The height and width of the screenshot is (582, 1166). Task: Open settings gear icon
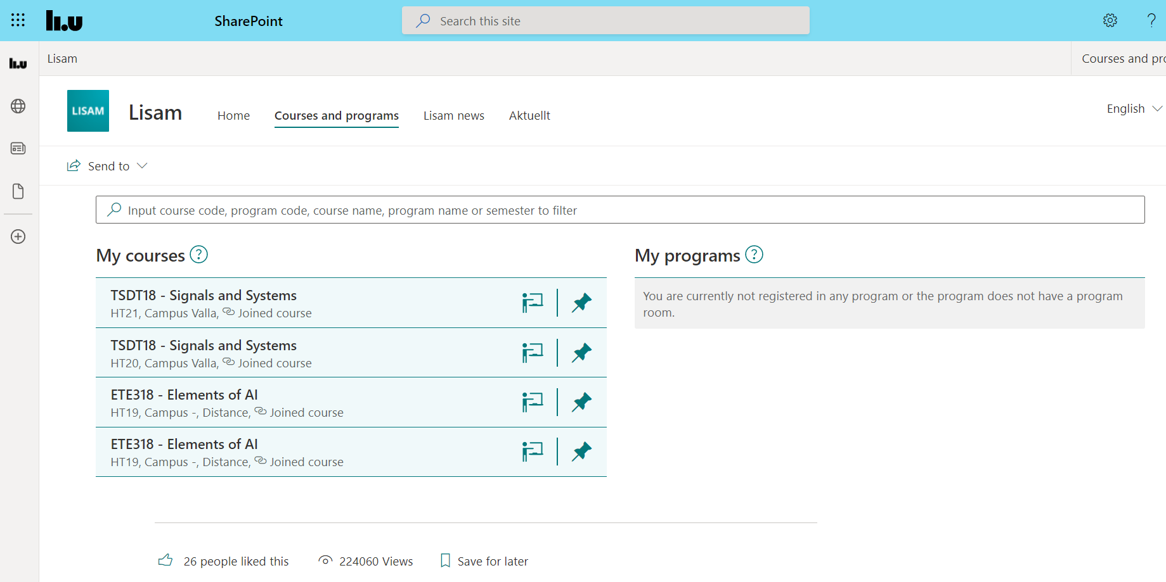point(1110,20)
